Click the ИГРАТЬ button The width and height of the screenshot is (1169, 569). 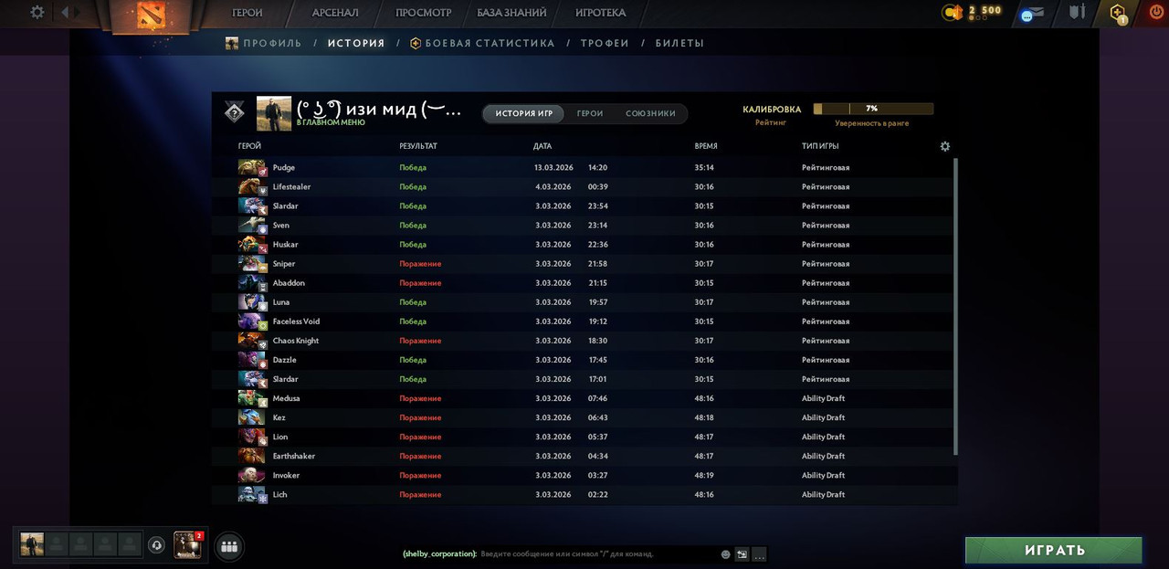[1054, 551]
